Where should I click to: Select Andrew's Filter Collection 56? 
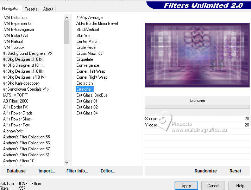(26, 143)
